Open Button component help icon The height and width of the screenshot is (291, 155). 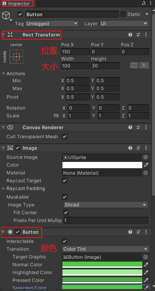click(x=130, y=232)
